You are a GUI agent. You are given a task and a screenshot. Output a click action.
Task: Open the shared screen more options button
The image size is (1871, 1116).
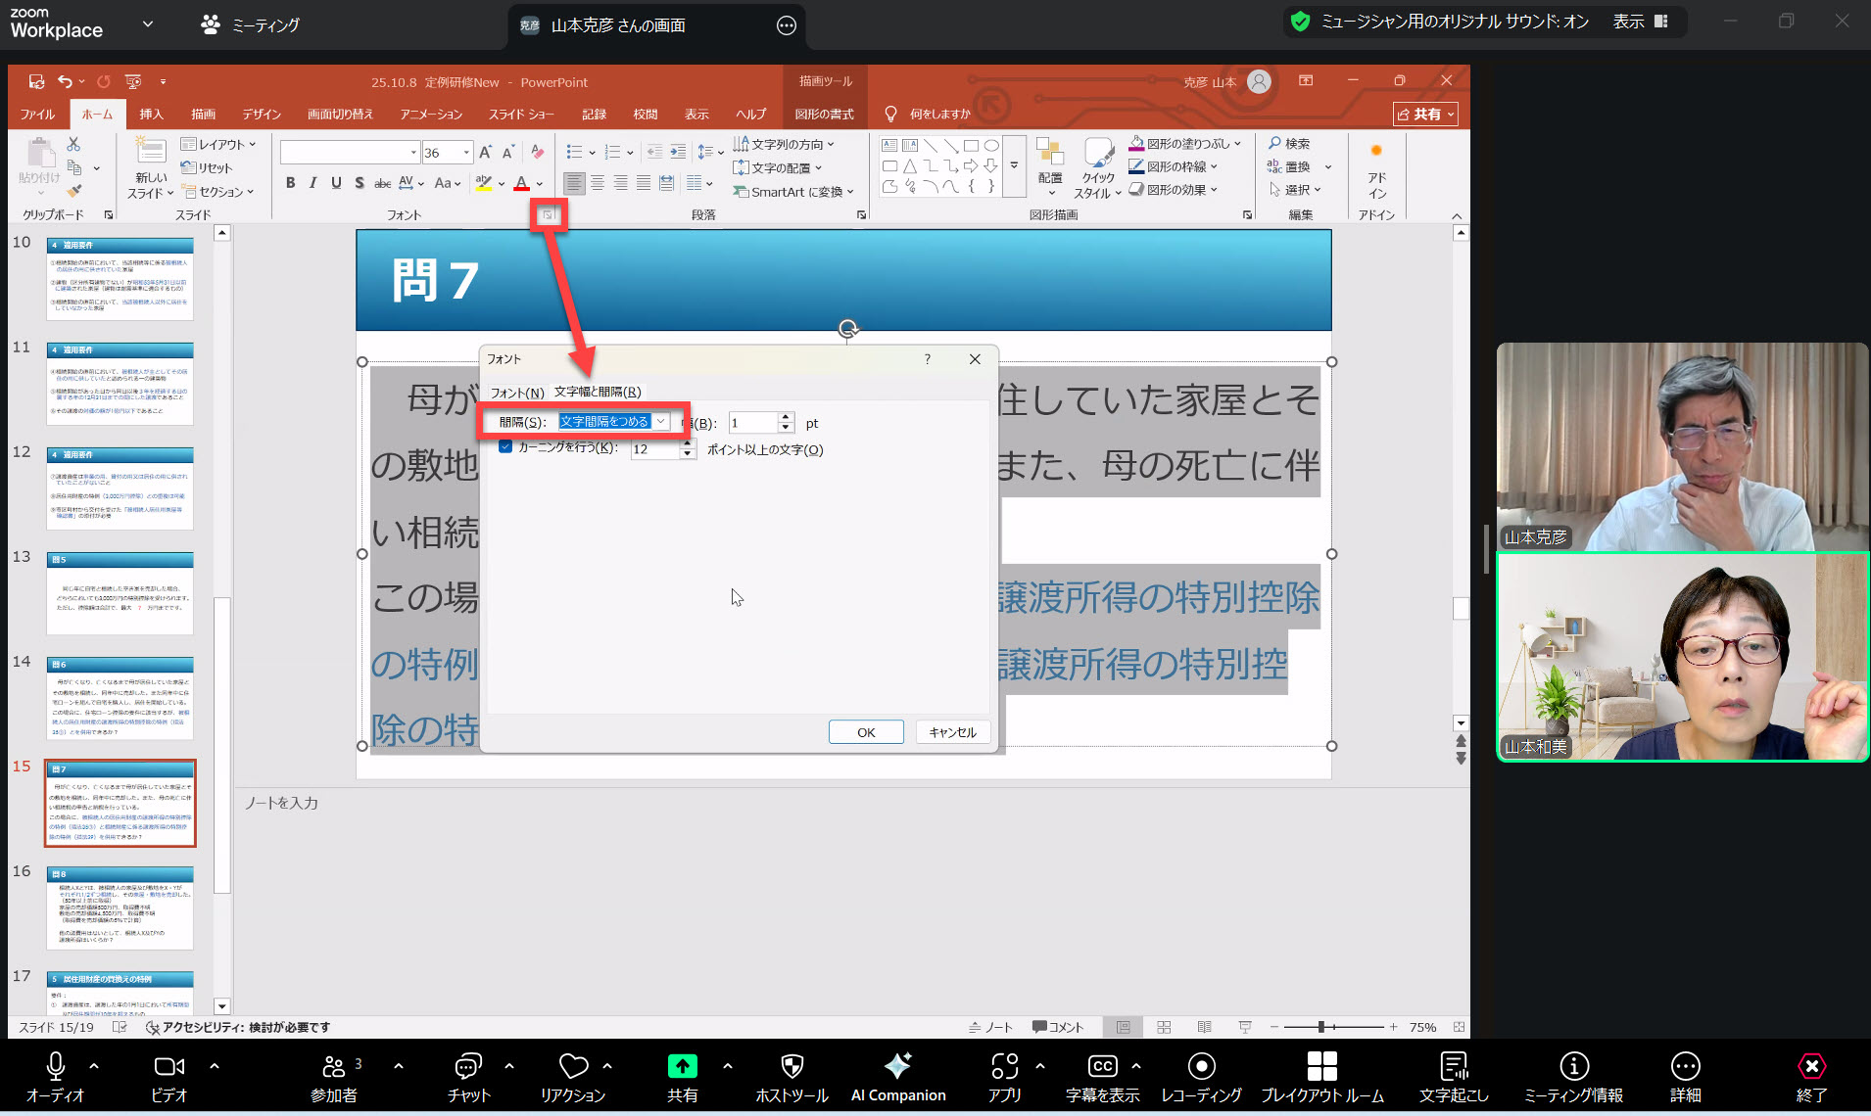tap(786, 25)
